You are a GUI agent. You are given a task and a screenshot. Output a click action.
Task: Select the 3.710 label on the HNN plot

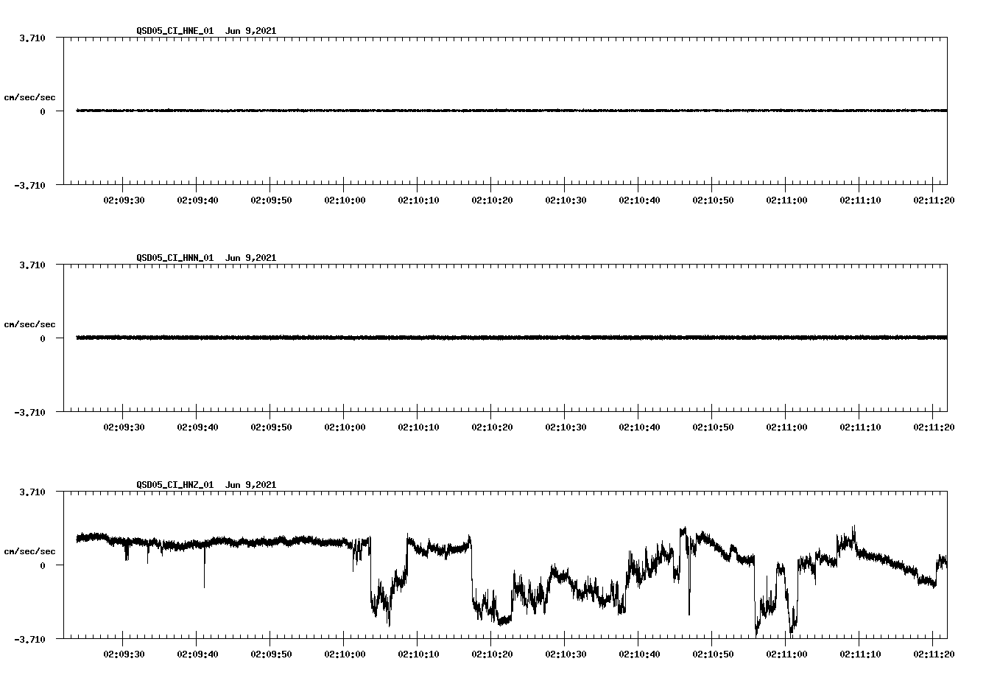[x=32, y=265]
